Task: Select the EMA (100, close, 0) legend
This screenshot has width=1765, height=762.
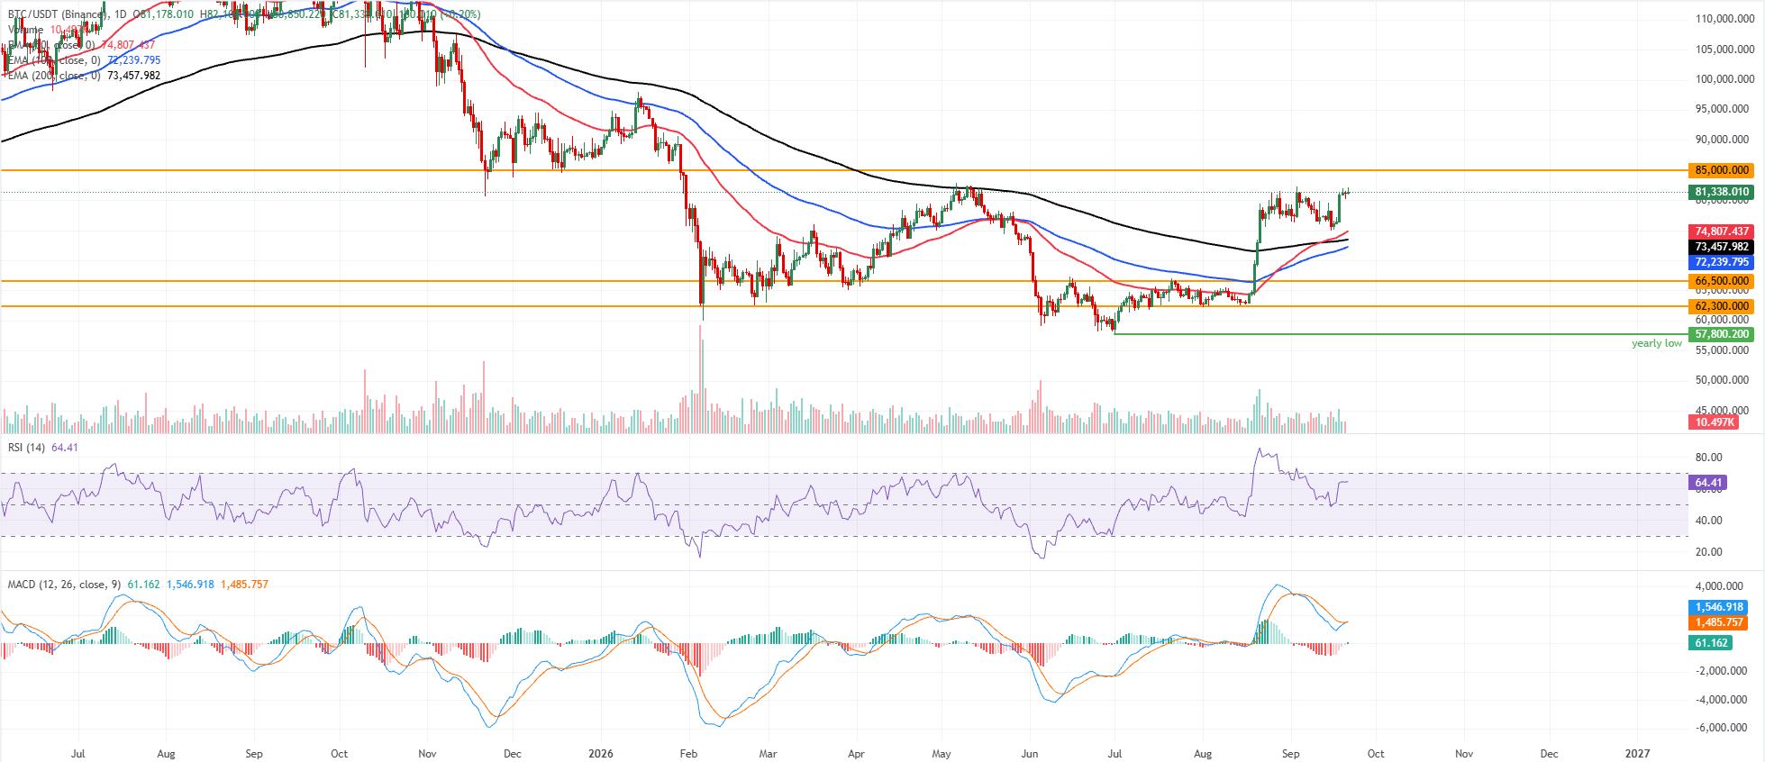Action: point(54,60)
